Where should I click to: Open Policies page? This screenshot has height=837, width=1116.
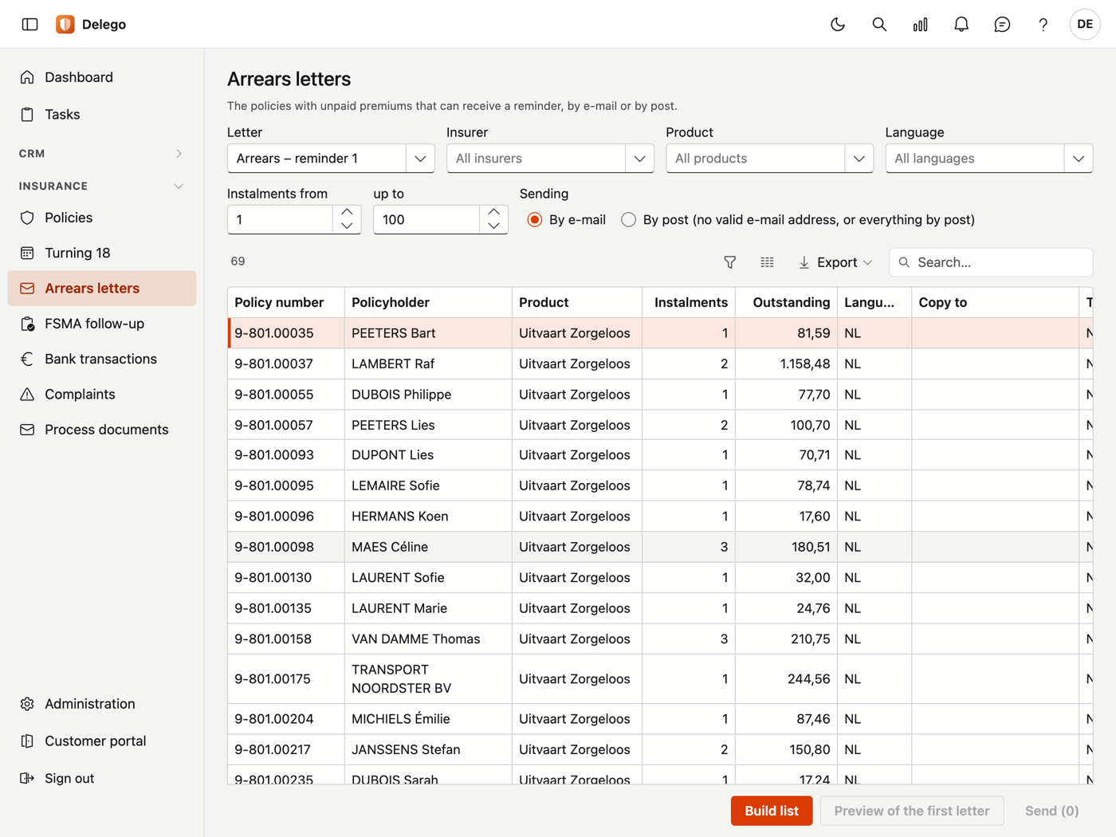pyautogui.click(x=102, y=218)
